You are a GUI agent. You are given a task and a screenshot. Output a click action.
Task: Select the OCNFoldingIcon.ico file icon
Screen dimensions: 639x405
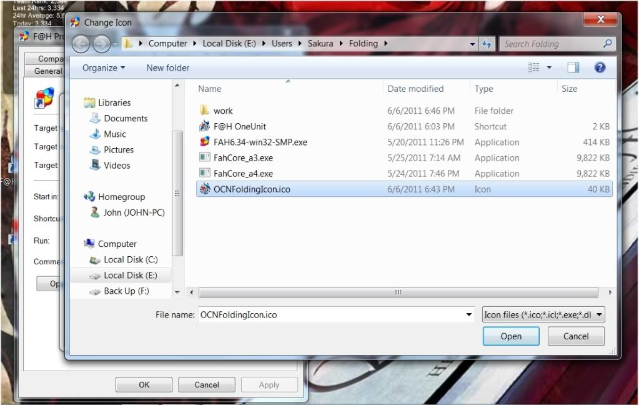point(205,189)
